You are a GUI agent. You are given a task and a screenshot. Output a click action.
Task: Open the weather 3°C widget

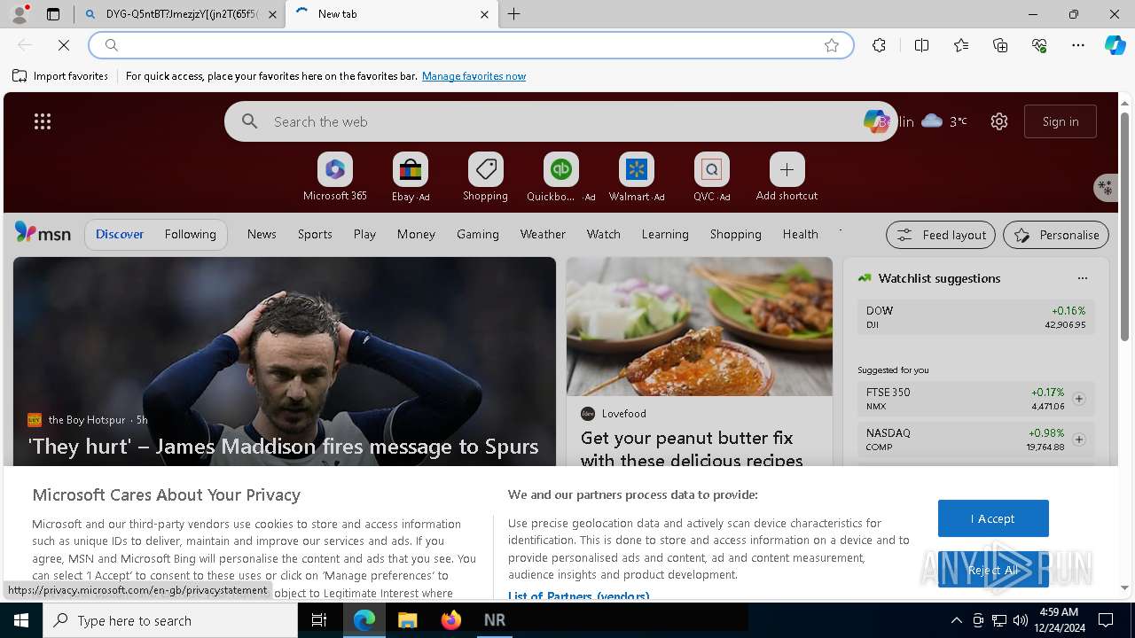point(944,121)
